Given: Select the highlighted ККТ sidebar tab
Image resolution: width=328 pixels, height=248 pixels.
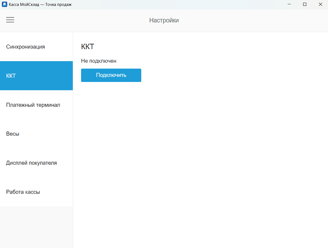Looking at the screenshot, I should pos(36,76).
